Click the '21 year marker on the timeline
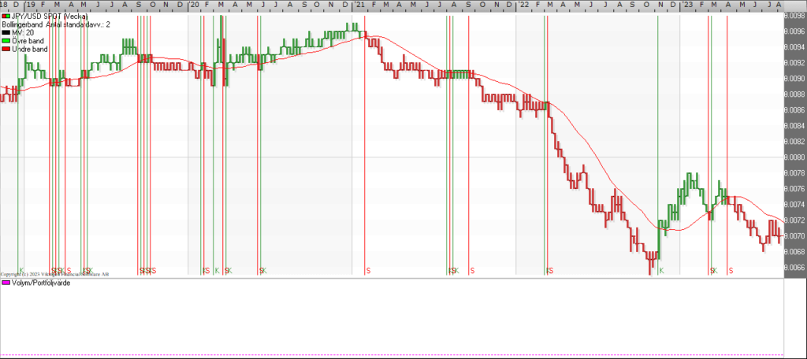The height and width of the screenshot is (359, 807). tap(359, 4)
